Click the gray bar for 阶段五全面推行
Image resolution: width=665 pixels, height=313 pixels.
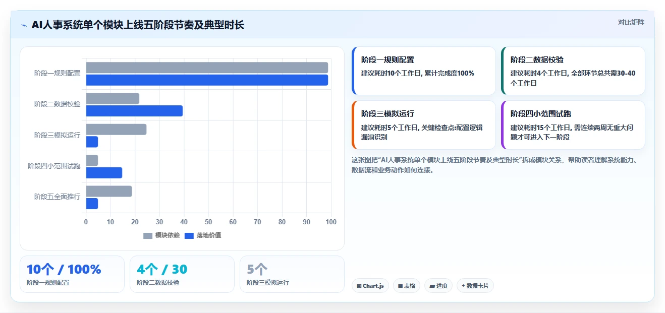(x=109, y=192)
